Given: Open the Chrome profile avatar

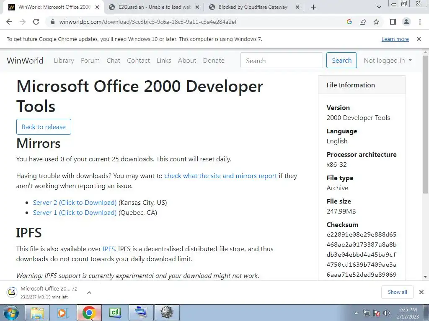Looking at the screenshot, I should 406,22.
